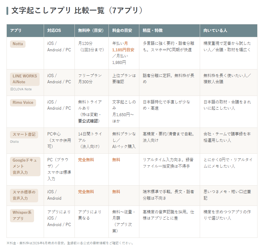The width and height of the screenshot is (264, 251).
Task: Click the 向いている人 column header
Action: pyautogui.click(x=229, y=30)
